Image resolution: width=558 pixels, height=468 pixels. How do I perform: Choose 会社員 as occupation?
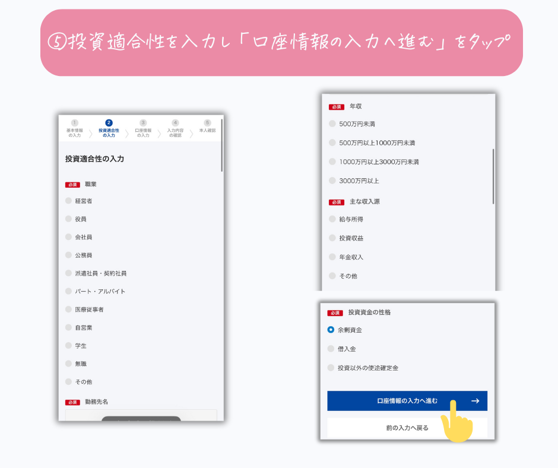[x=69, y=237]
